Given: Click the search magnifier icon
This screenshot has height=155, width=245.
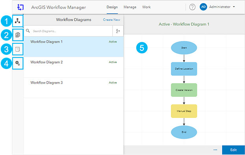Looking at the screenshot, I should pos(28,31).
